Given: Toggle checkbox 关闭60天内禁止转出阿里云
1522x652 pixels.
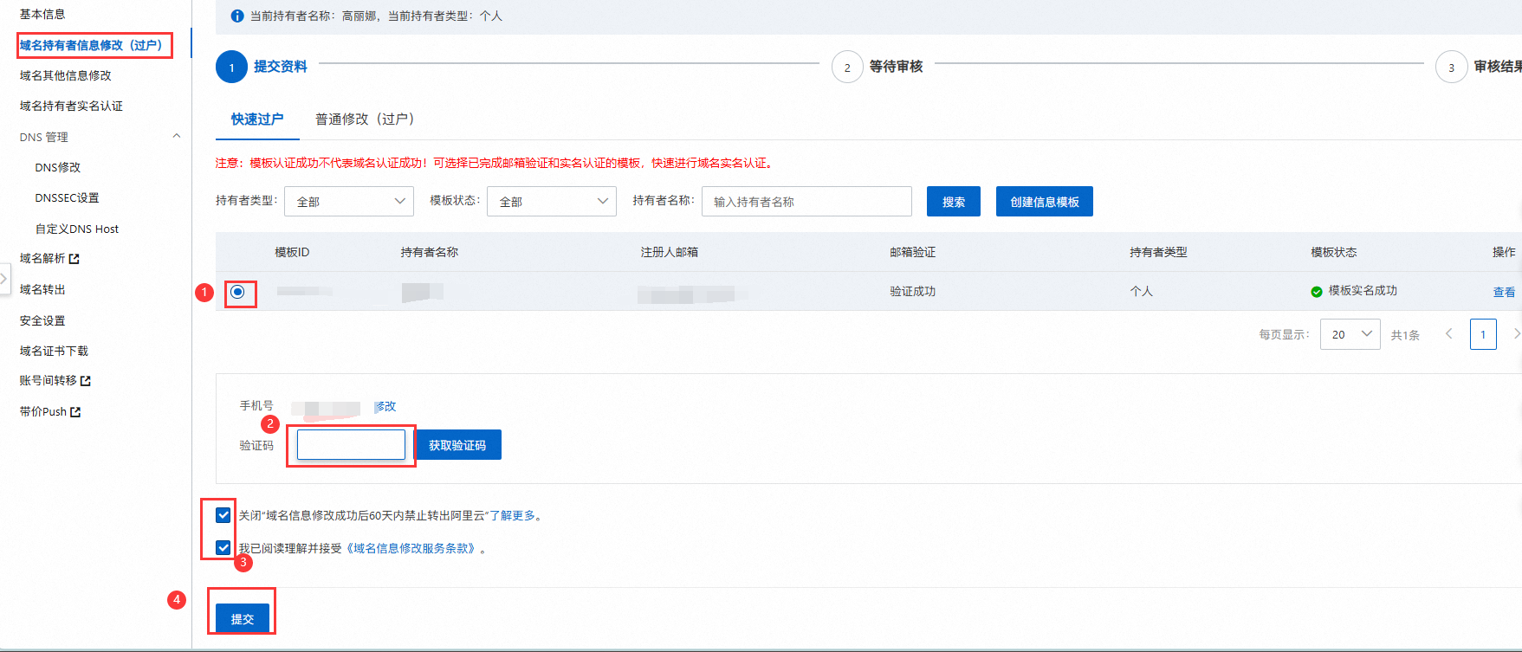Looking at the screenshot, I should pos(223,515).
